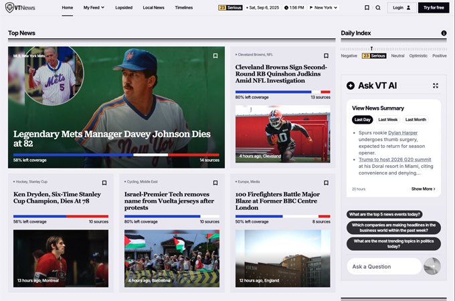Open Trump to host 2026 G20 summit link

coord(395,159)
